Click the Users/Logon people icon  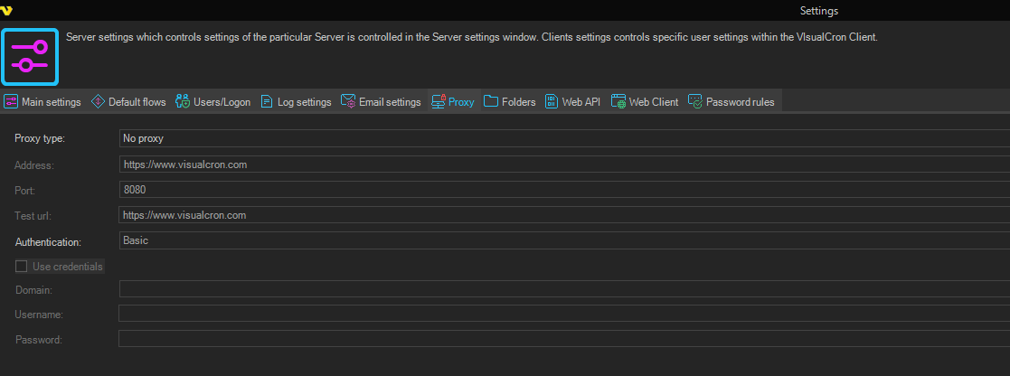coord(183,102)
